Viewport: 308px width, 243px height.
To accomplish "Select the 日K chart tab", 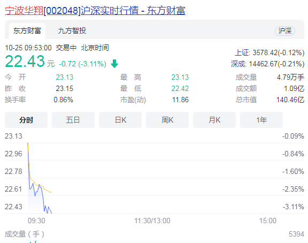I will [x=120, y=120].
